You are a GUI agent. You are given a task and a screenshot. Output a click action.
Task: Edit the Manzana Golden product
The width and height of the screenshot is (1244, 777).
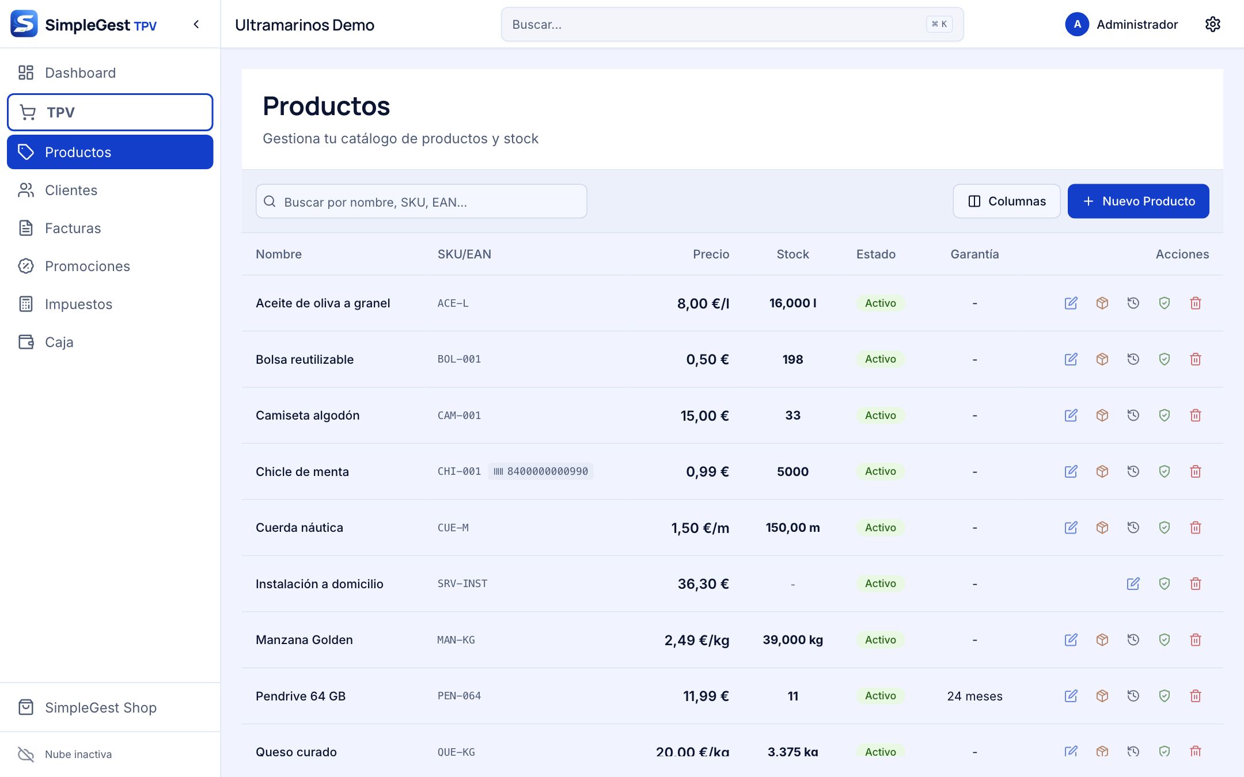[1071, 640]
